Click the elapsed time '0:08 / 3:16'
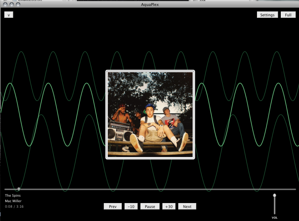Image resolution: width=299 pixels, height=221 pixels. (14, 206)
